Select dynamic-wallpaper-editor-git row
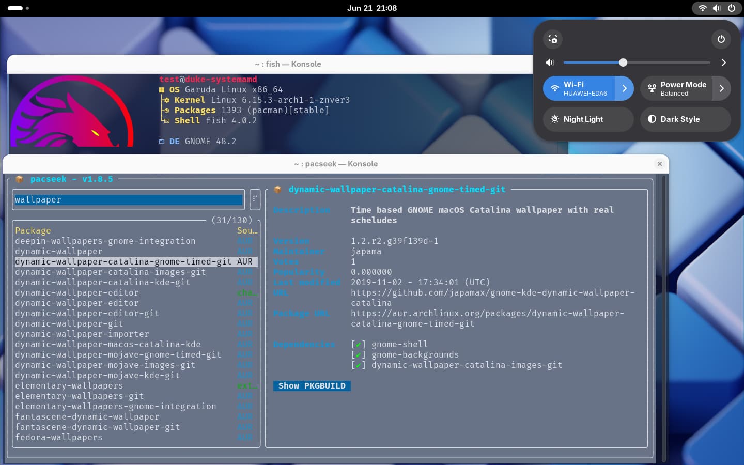Image resolution: width=744 pixels, height=465 pixels. click(136, 314)
